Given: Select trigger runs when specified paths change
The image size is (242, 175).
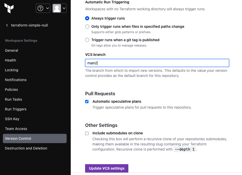Looking at the screenshot, I should click(x=87, y=27).
